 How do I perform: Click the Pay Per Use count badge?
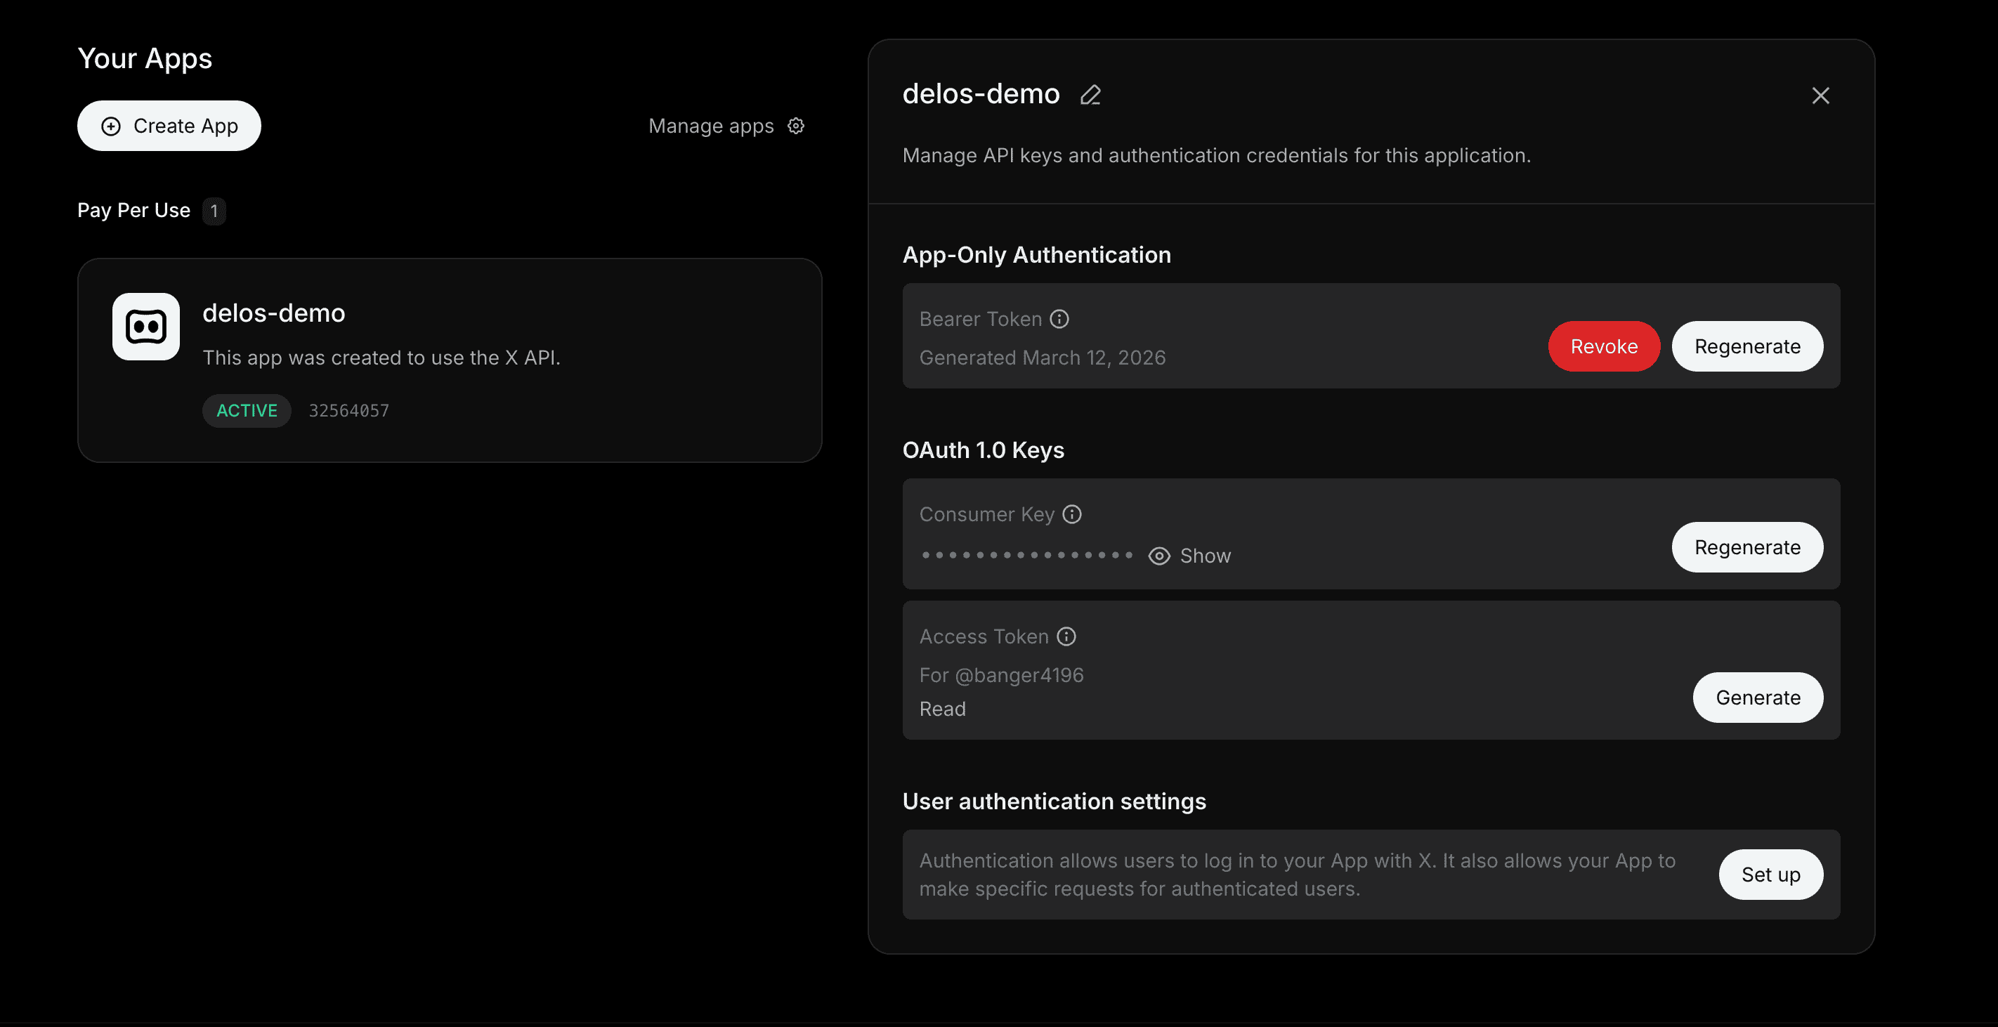coord(214,211)
